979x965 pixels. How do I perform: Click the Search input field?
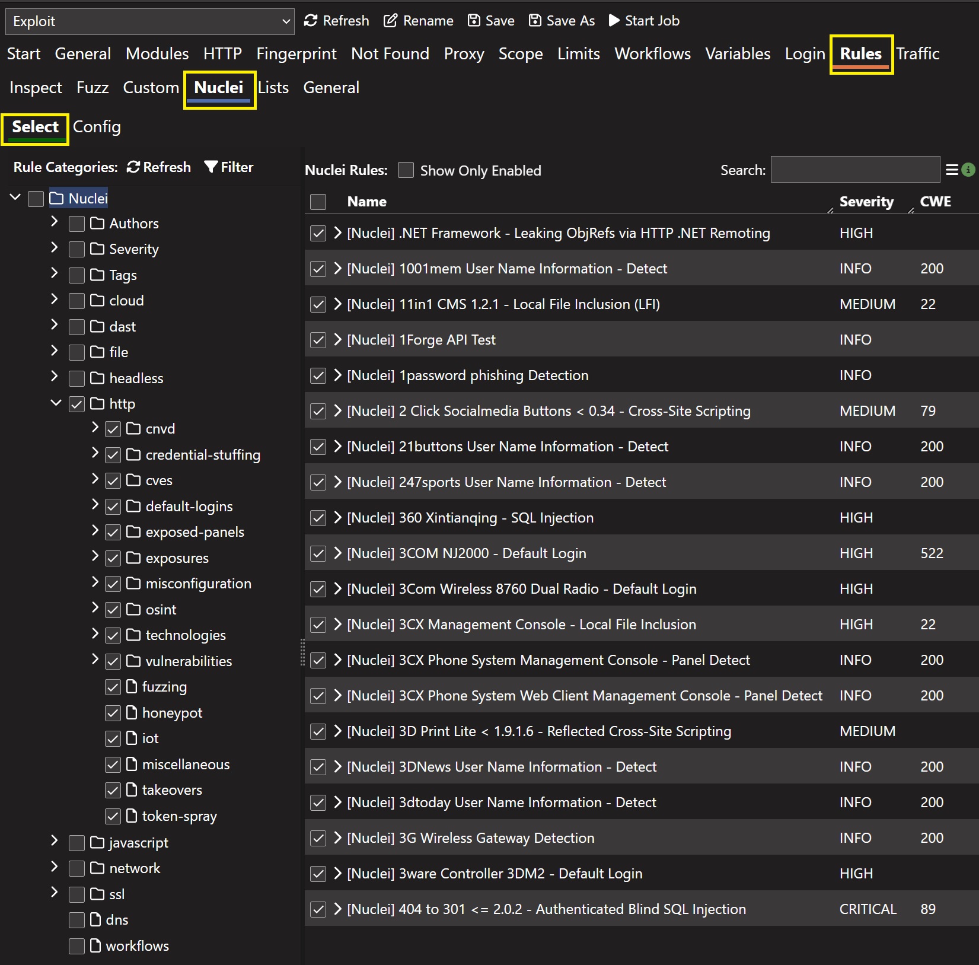click(x=854, y=170)
